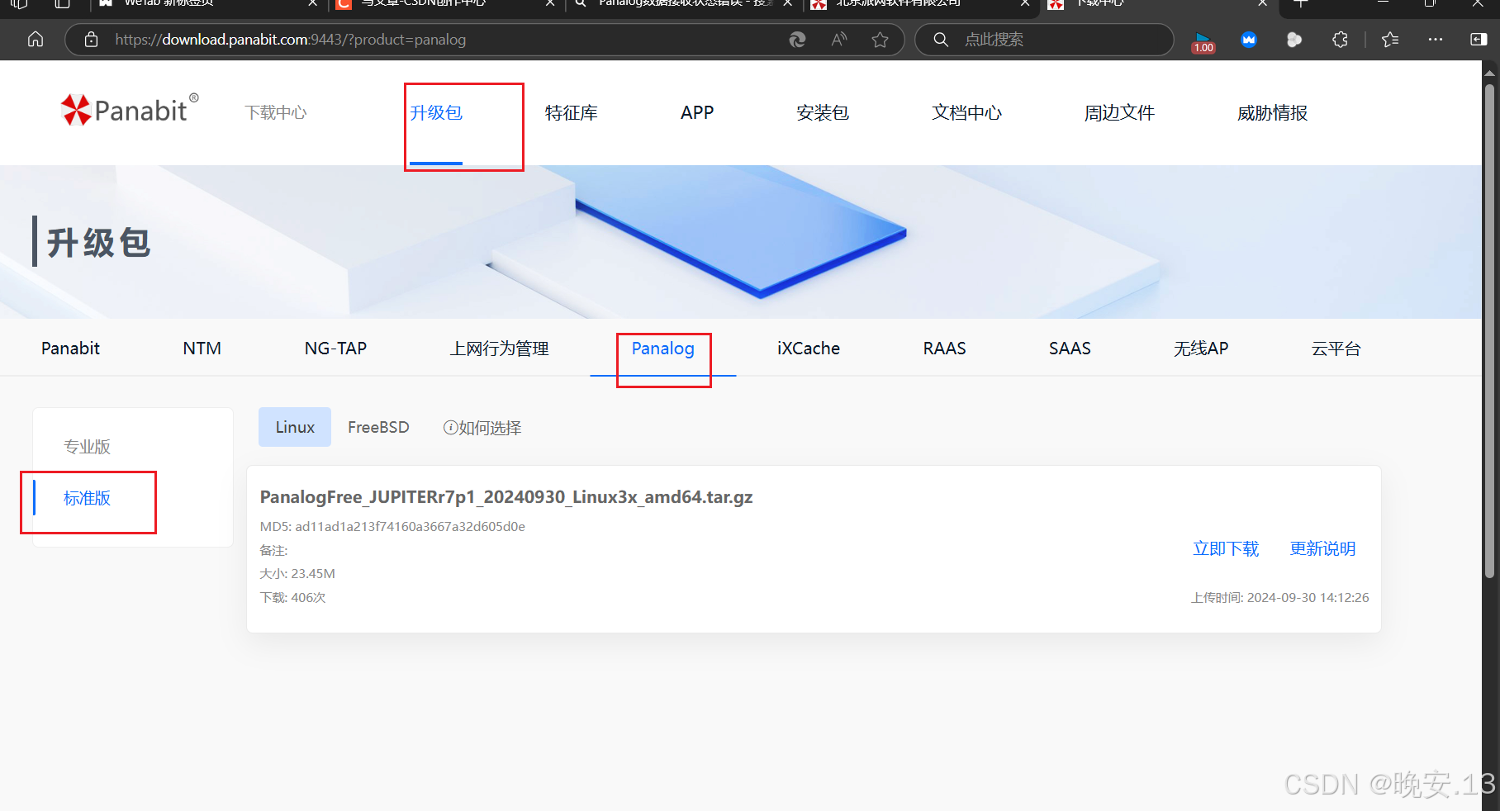Open the Favorites list icon
The width and height of the screenshot is (1500, 811).
click(x=1390, y=39)
